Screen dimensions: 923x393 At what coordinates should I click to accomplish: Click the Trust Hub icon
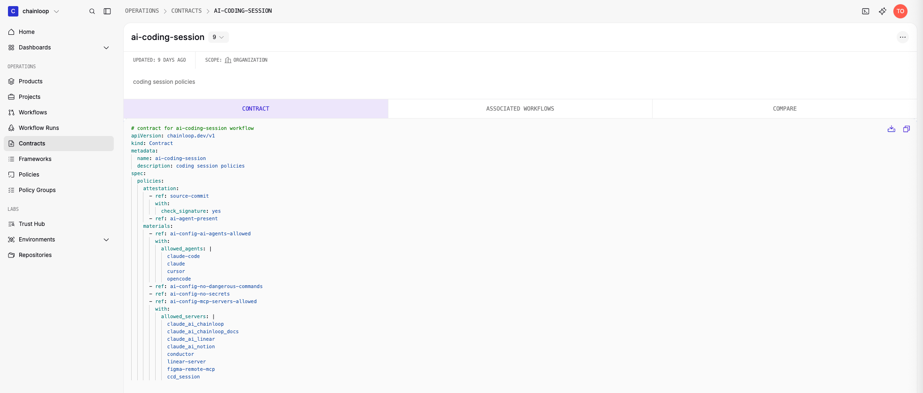[11, 224]
